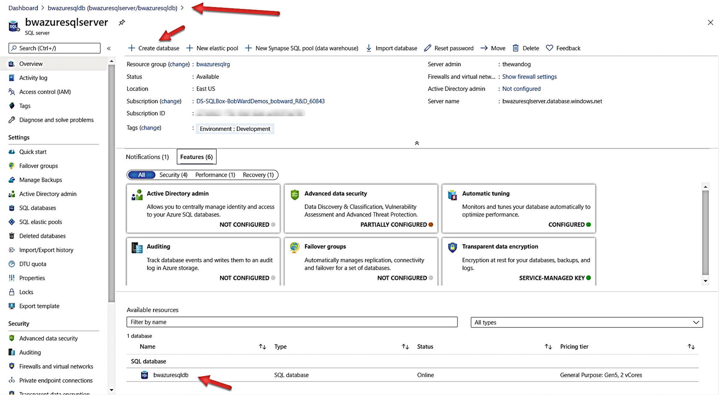Click the New elastic pool plus icon
Image resolution: width=719 pixels, height=395 pixels.
click(190, 48)
